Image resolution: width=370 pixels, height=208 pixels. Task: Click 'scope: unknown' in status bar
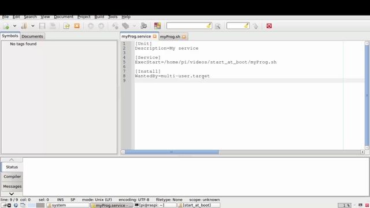204,199
